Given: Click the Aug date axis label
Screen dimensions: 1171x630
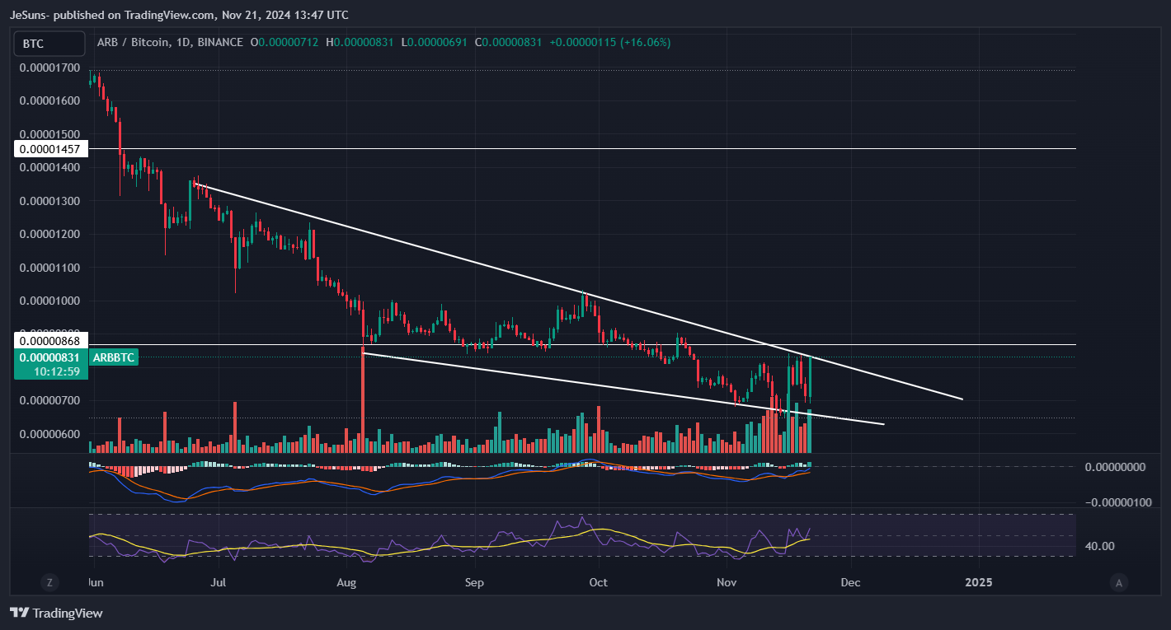Looking at the screenshot, I should [x=346, y=582].
